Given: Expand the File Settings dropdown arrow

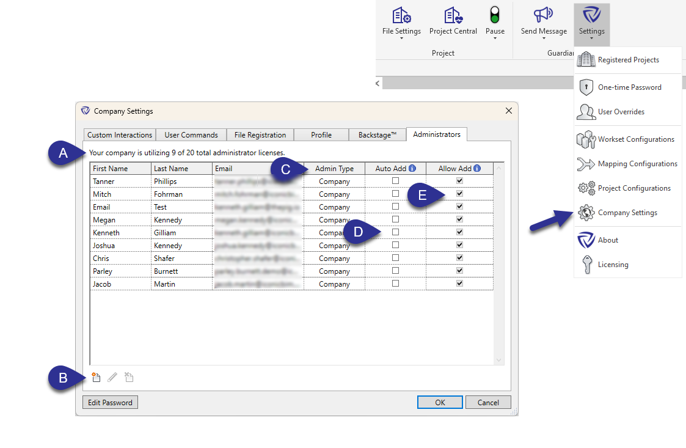Looking at the screenshot, I should pyautogui.click(x=401, y=37).
